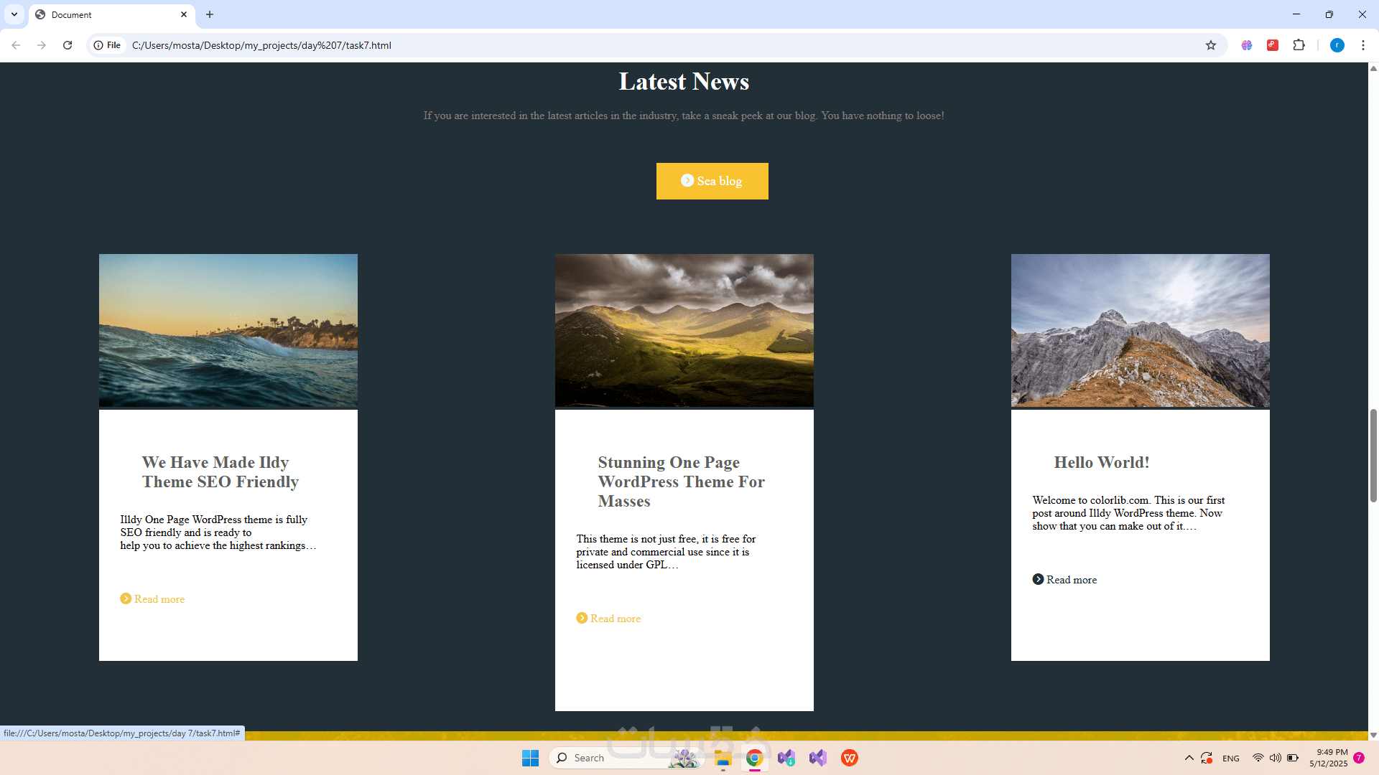This screenshot has width=1379, height=775.
Task: Click the blue profile avatar icon
Action: (x=1337, y=45)
